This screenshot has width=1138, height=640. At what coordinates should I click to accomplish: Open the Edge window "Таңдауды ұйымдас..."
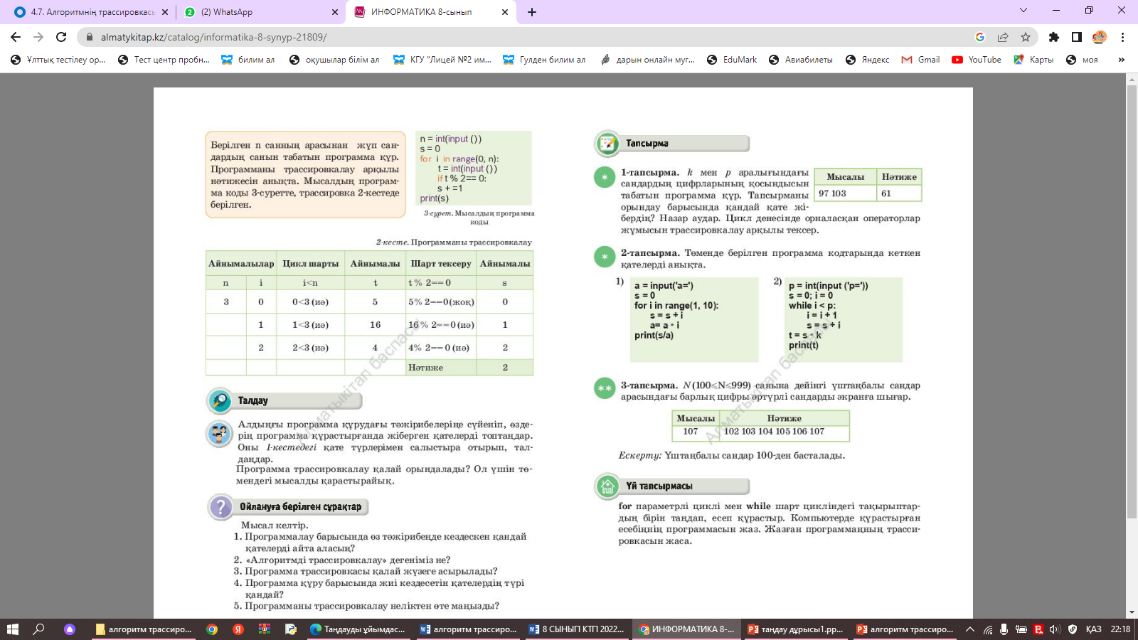pos(358,629)
